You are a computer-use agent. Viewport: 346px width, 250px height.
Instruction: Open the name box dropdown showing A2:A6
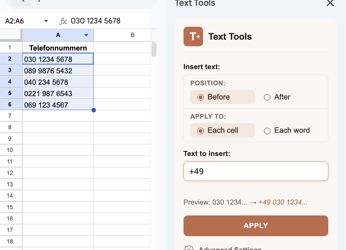click(46, 21)
